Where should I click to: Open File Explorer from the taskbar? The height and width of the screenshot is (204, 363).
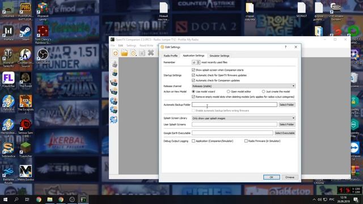coord(50,199)
